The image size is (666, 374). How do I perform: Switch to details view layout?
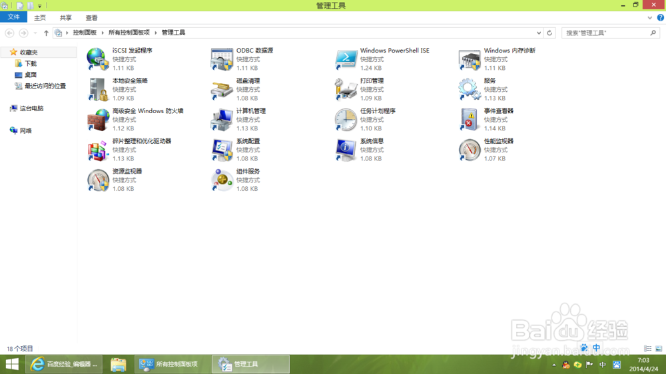648,349
